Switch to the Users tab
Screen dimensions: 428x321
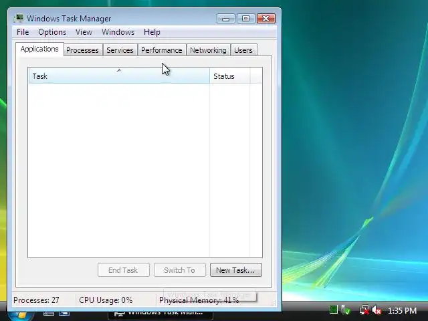(243, 50)
